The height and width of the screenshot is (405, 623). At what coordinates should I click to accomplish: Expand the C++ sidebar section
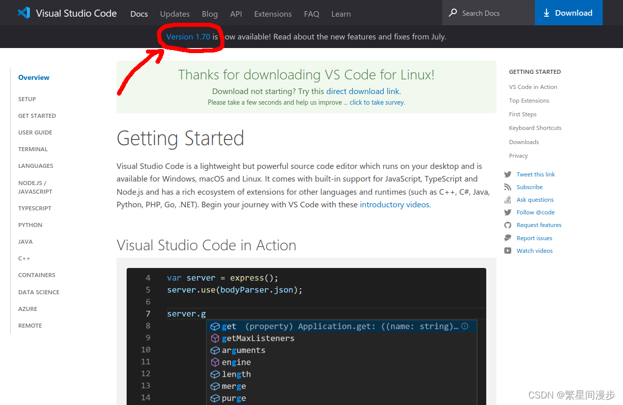point(24,258)
